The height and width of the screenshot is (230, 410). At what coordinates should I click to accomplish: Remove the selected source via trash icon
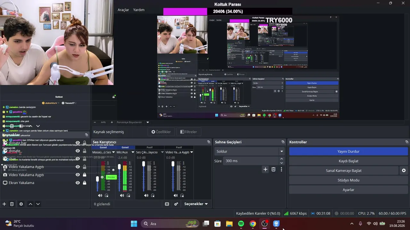[x=12, y=204]
